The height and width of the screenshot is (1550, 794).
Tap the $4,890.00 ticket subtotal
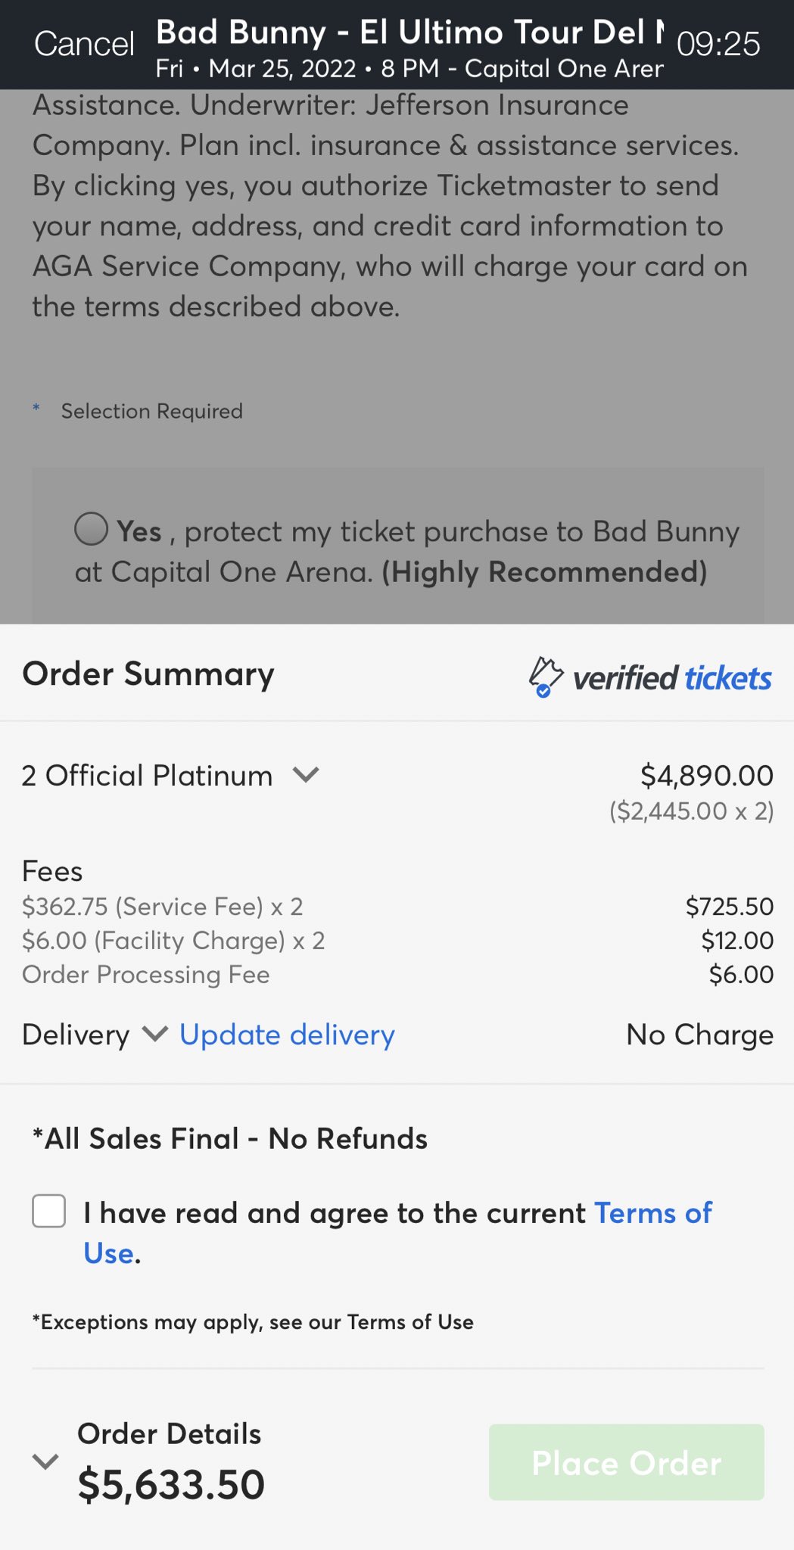coord(707,775)
